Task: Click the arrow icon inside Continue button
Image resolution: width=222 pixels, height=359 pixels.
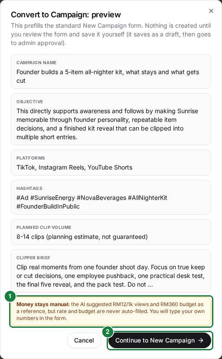Action: pyautogui.click(x=201, y=340)
